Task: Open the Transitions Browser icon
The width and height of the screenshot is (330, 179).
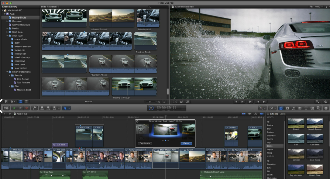Action: click(x=300, y=108)
